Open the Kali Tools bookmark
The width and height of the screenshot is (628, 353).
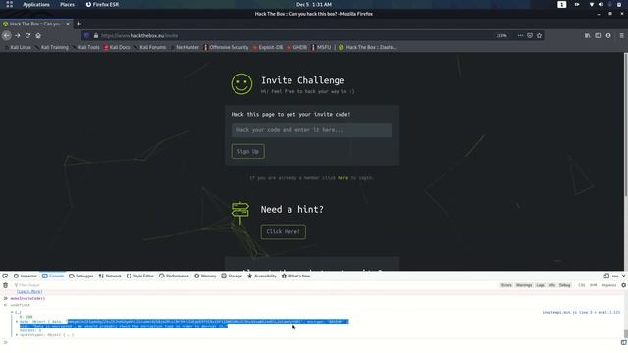pyautogui.click(x=85, y=47)
